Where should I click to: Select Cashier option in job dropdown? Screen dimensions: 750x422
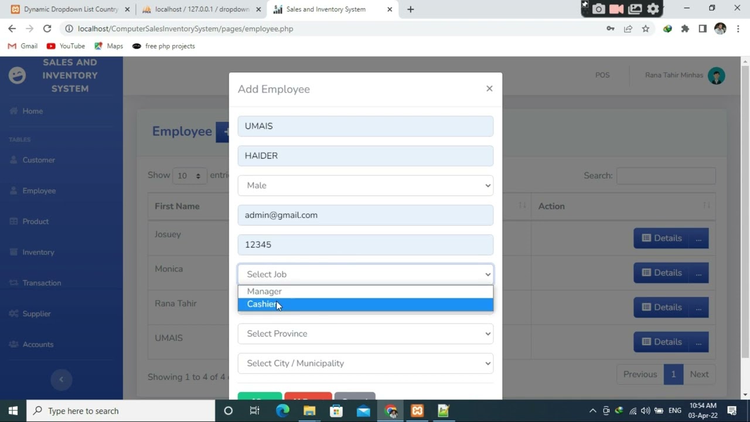point(365,304)
